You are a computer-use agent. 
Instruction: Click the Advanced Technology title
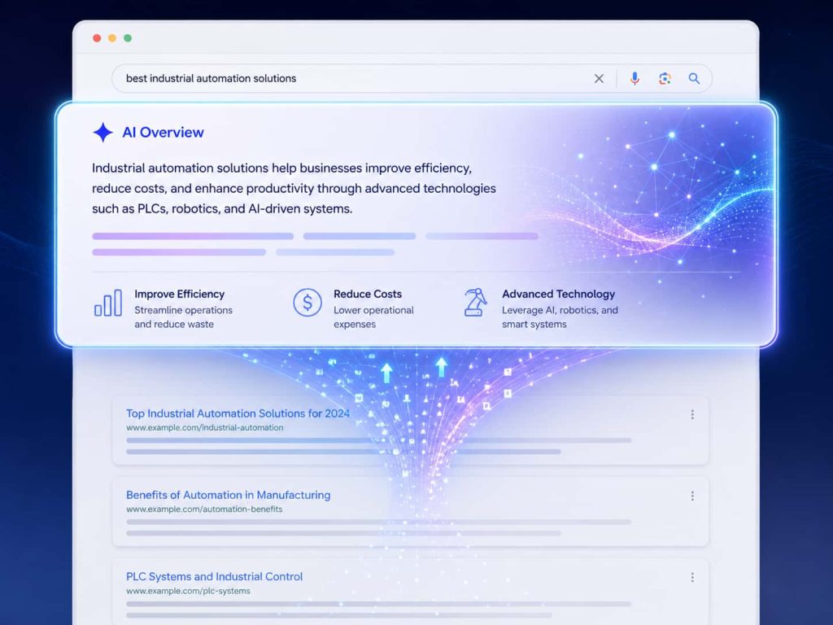558,294
